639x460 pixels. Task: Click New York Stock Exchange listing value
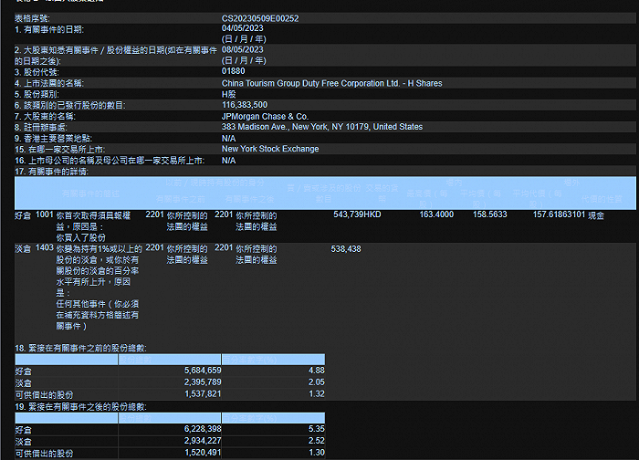pyautogui.click(x=270, y=149)
